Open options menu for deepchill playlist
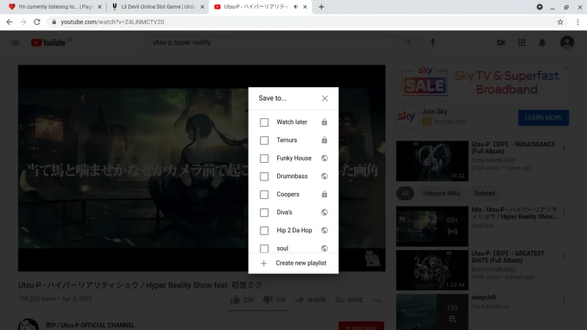The image size is (587, 330). point(564,299)
